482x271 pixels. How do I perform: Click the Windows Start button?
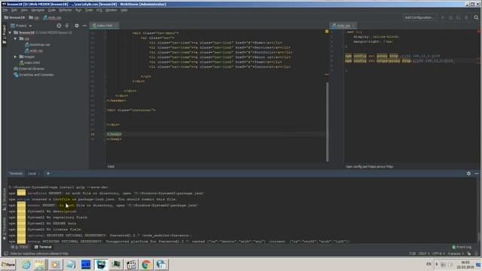tap(8, 264)
